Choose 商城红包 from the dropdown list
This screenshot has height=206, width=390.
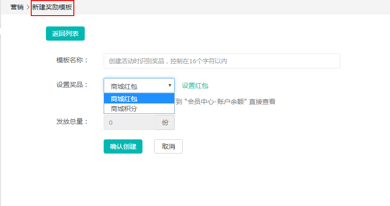139,99
